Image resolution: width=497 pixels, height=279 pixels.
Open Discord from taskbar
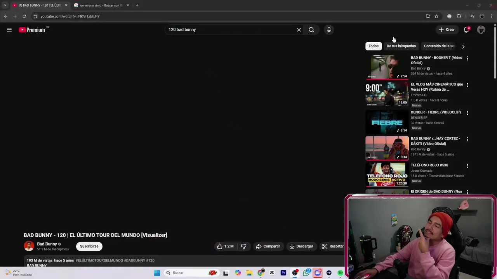(318, 273)
